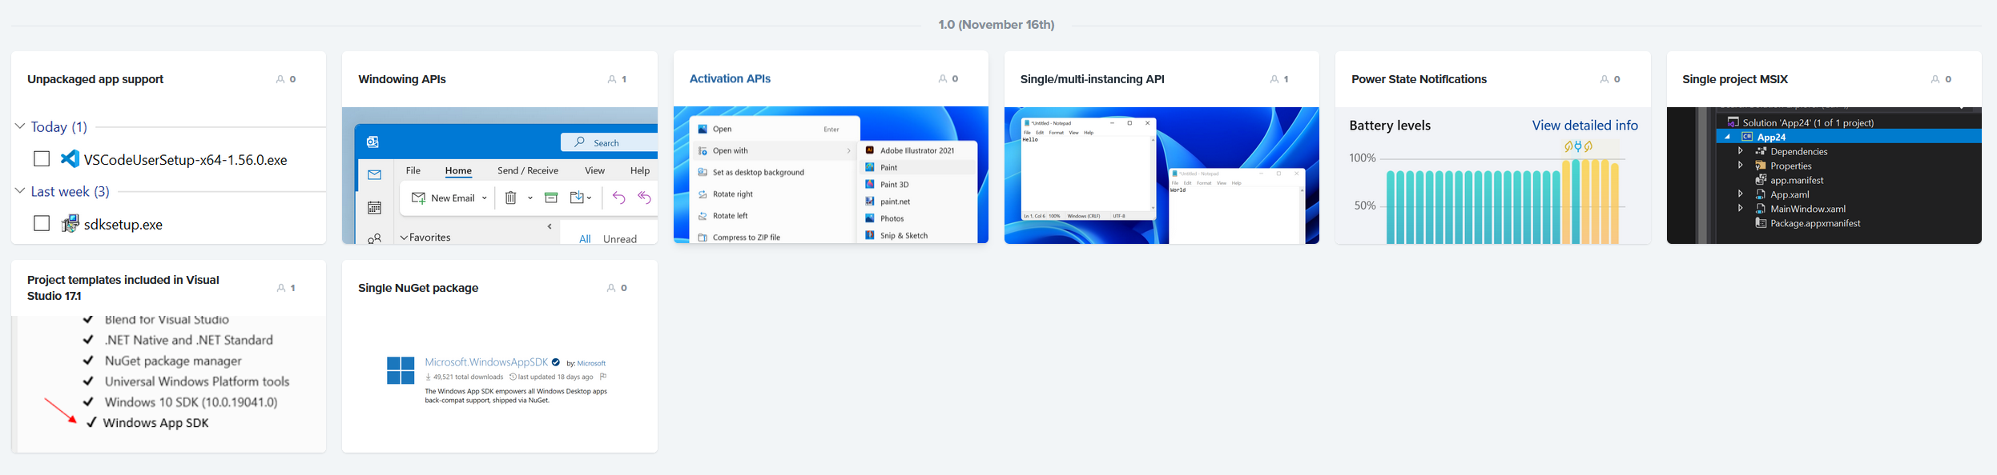This screenshot has width=1997, height=475.
Task: Click the charging plug icon above battery chart
Action: click(x=1577, y=146)
